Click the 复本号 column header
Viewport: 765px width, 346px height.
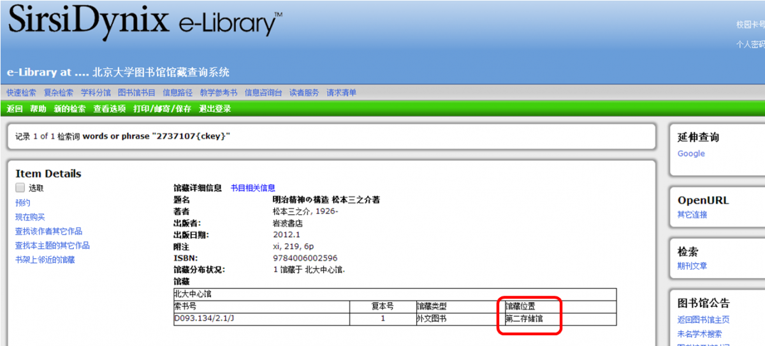(x=382, y=306)
